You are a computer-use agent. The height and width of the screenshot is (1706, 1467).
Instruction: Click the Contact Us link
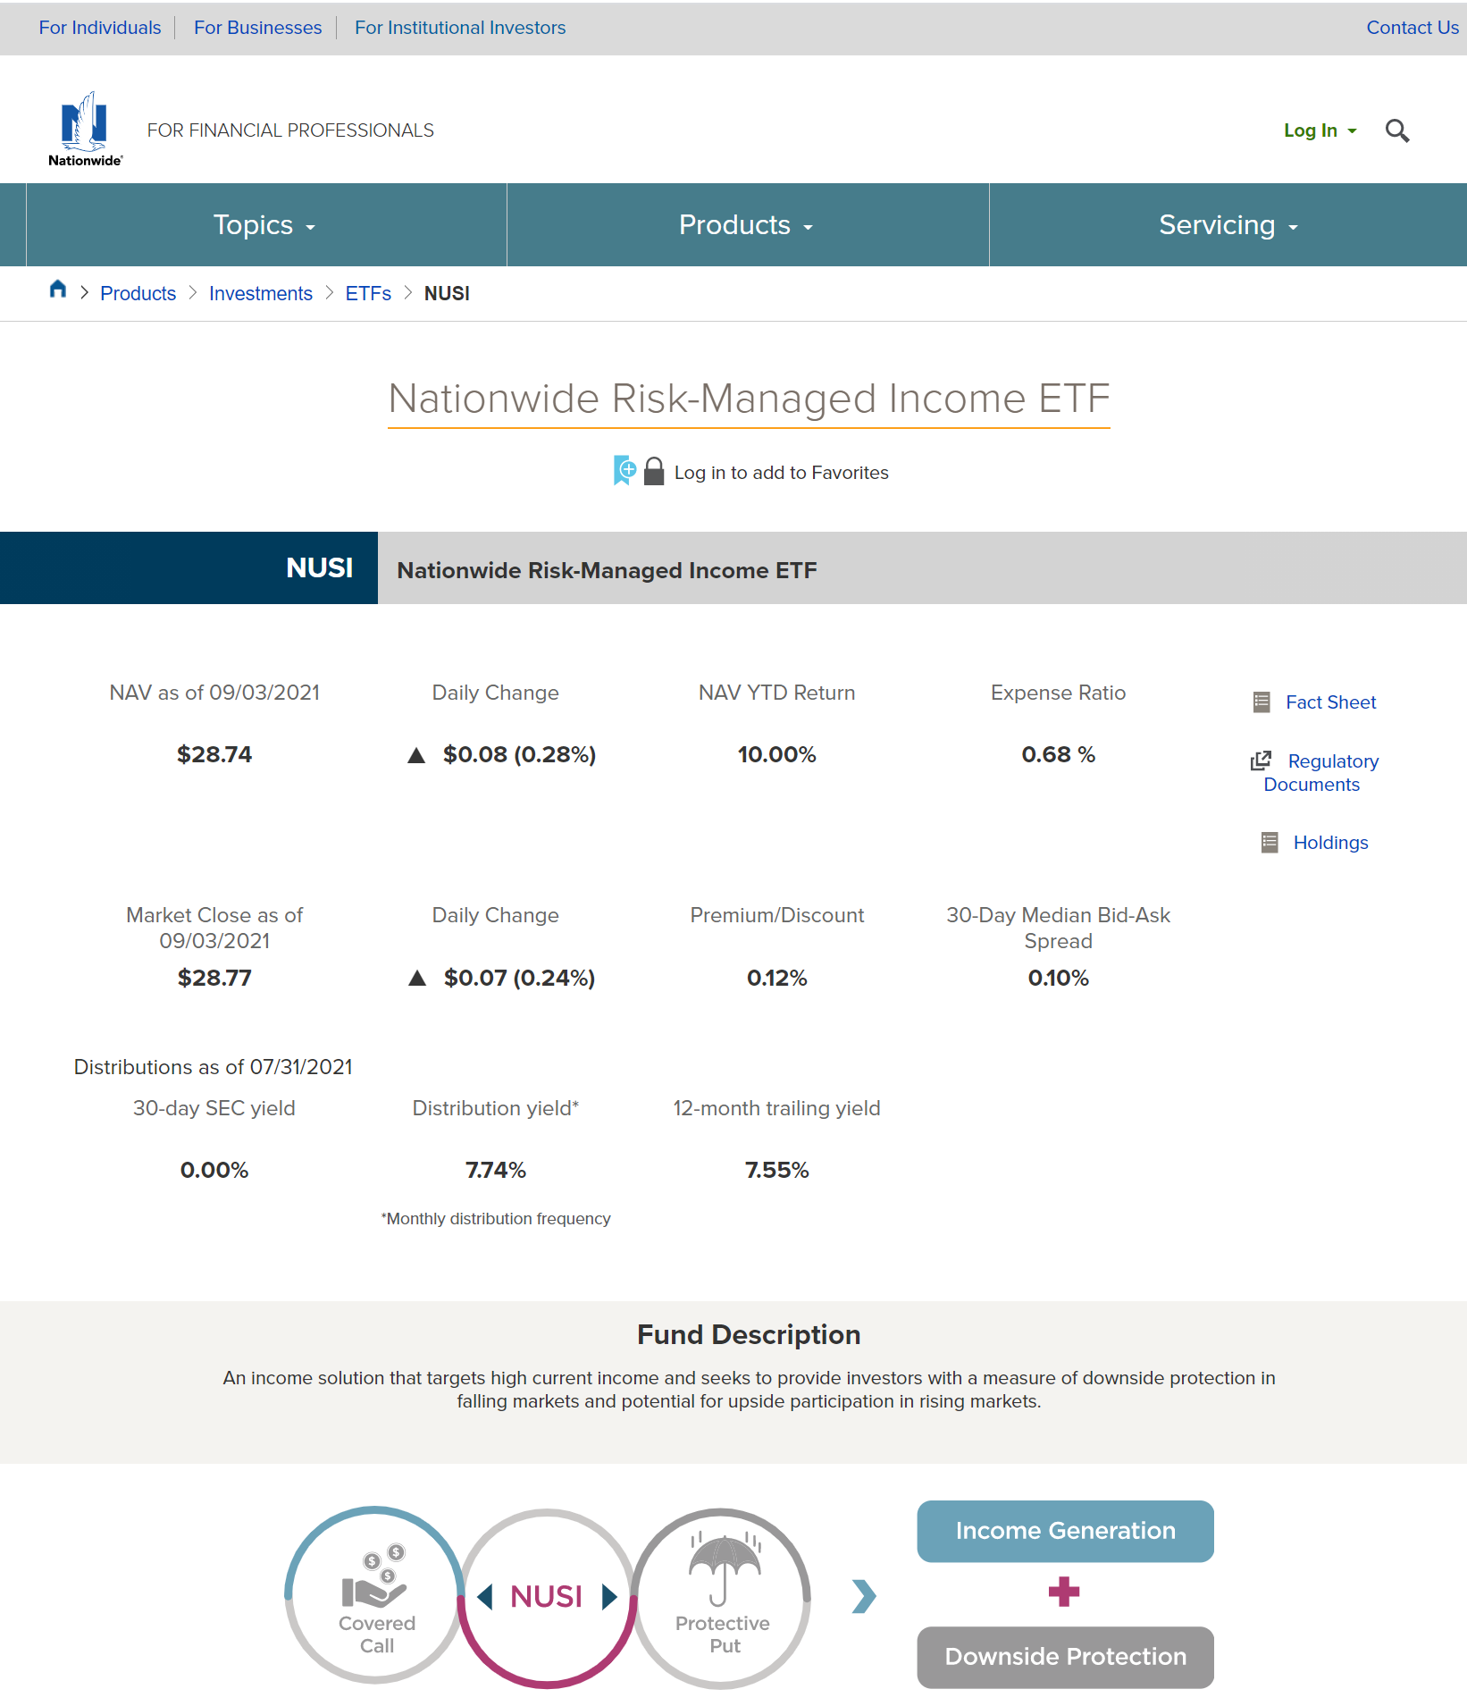(1413, 28)
